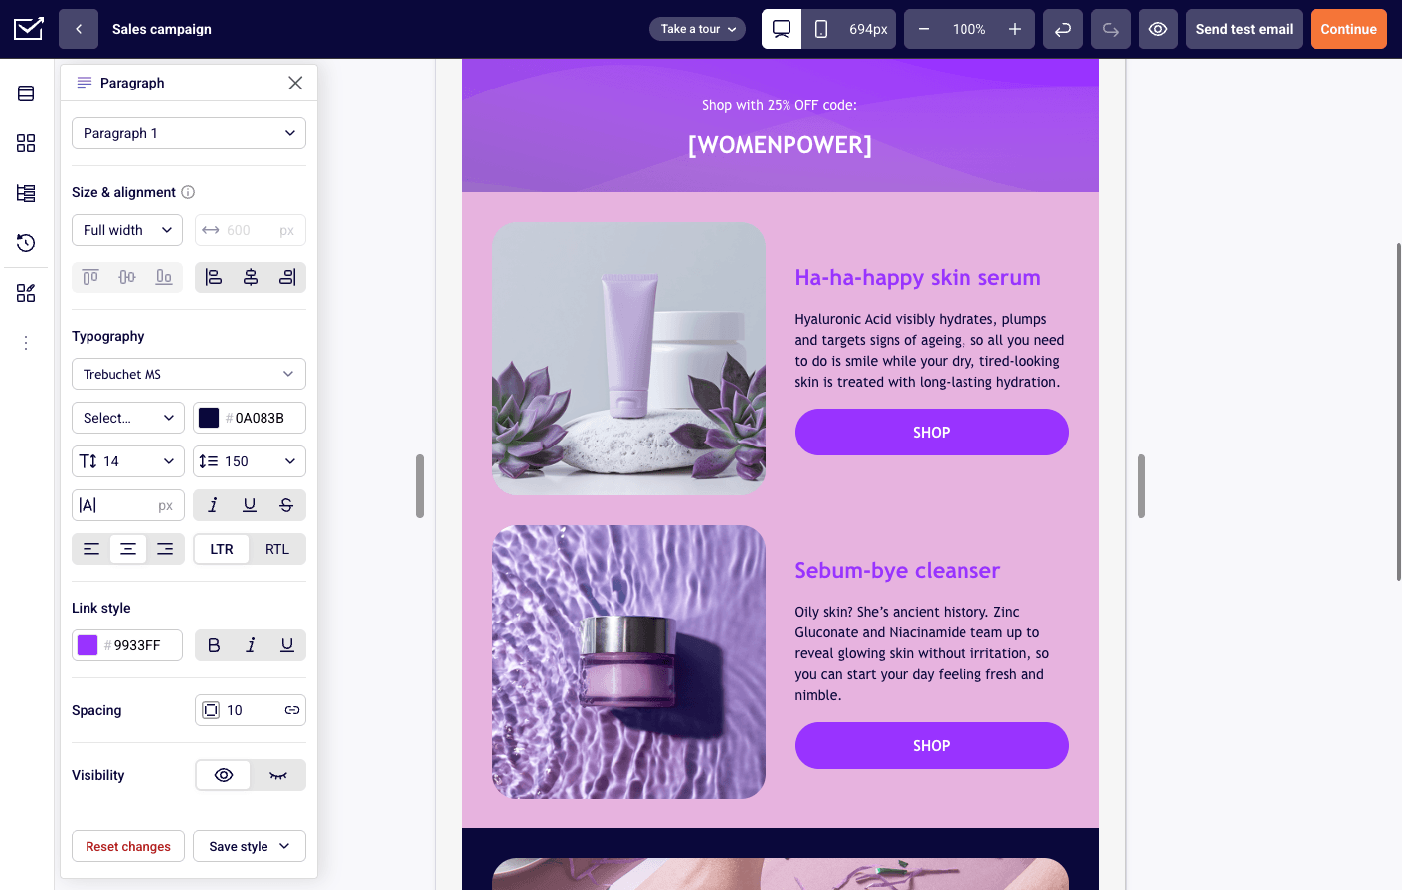Open the font size 14 dropdown
Viewport: 1402px width, 890px height.
point(128,461)
